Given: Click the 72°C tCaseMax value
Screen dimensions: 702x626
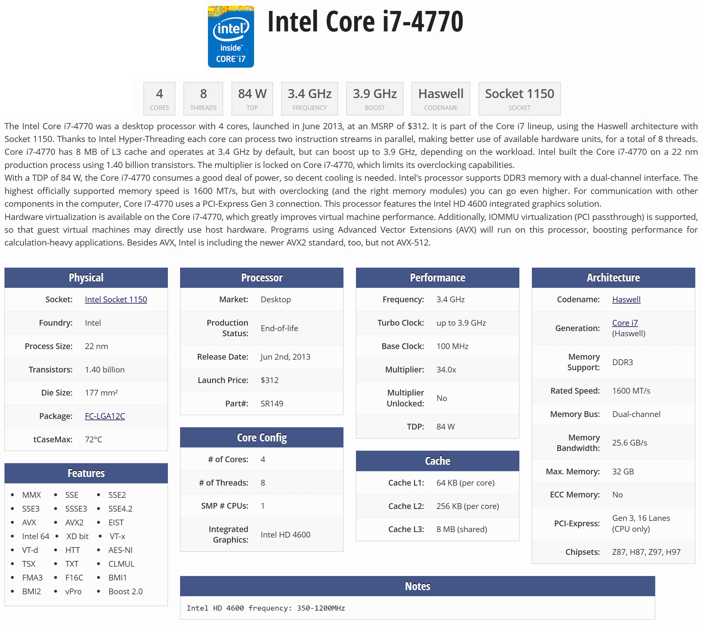Looking at the screenshot, I should (94, 439).
